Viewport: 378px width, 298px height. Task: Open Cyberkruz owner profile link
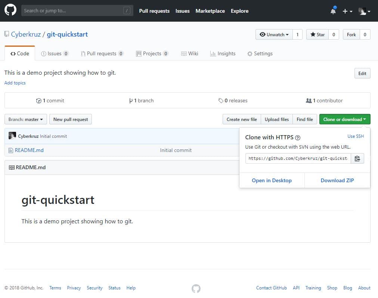pyautogui.click(x=26, y=34)
